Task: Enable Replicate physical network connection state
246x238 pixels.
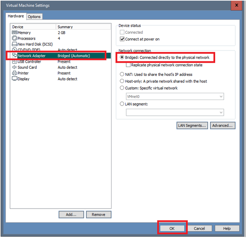Action: point(128,65)
